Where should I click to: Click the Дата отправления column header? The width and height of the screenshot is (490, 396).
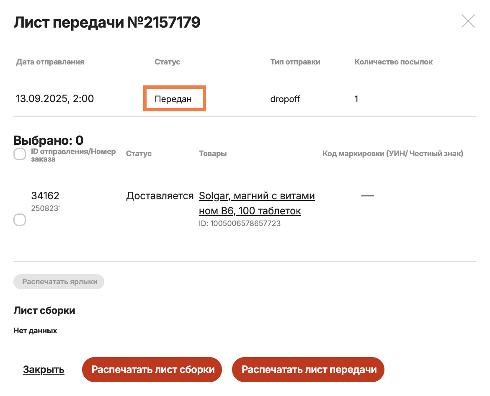click(x=50, y=62)
